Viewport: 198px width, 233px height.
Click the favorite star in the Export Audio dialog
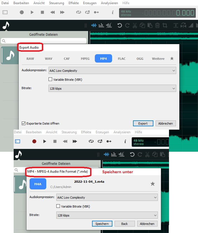(172, 59)
